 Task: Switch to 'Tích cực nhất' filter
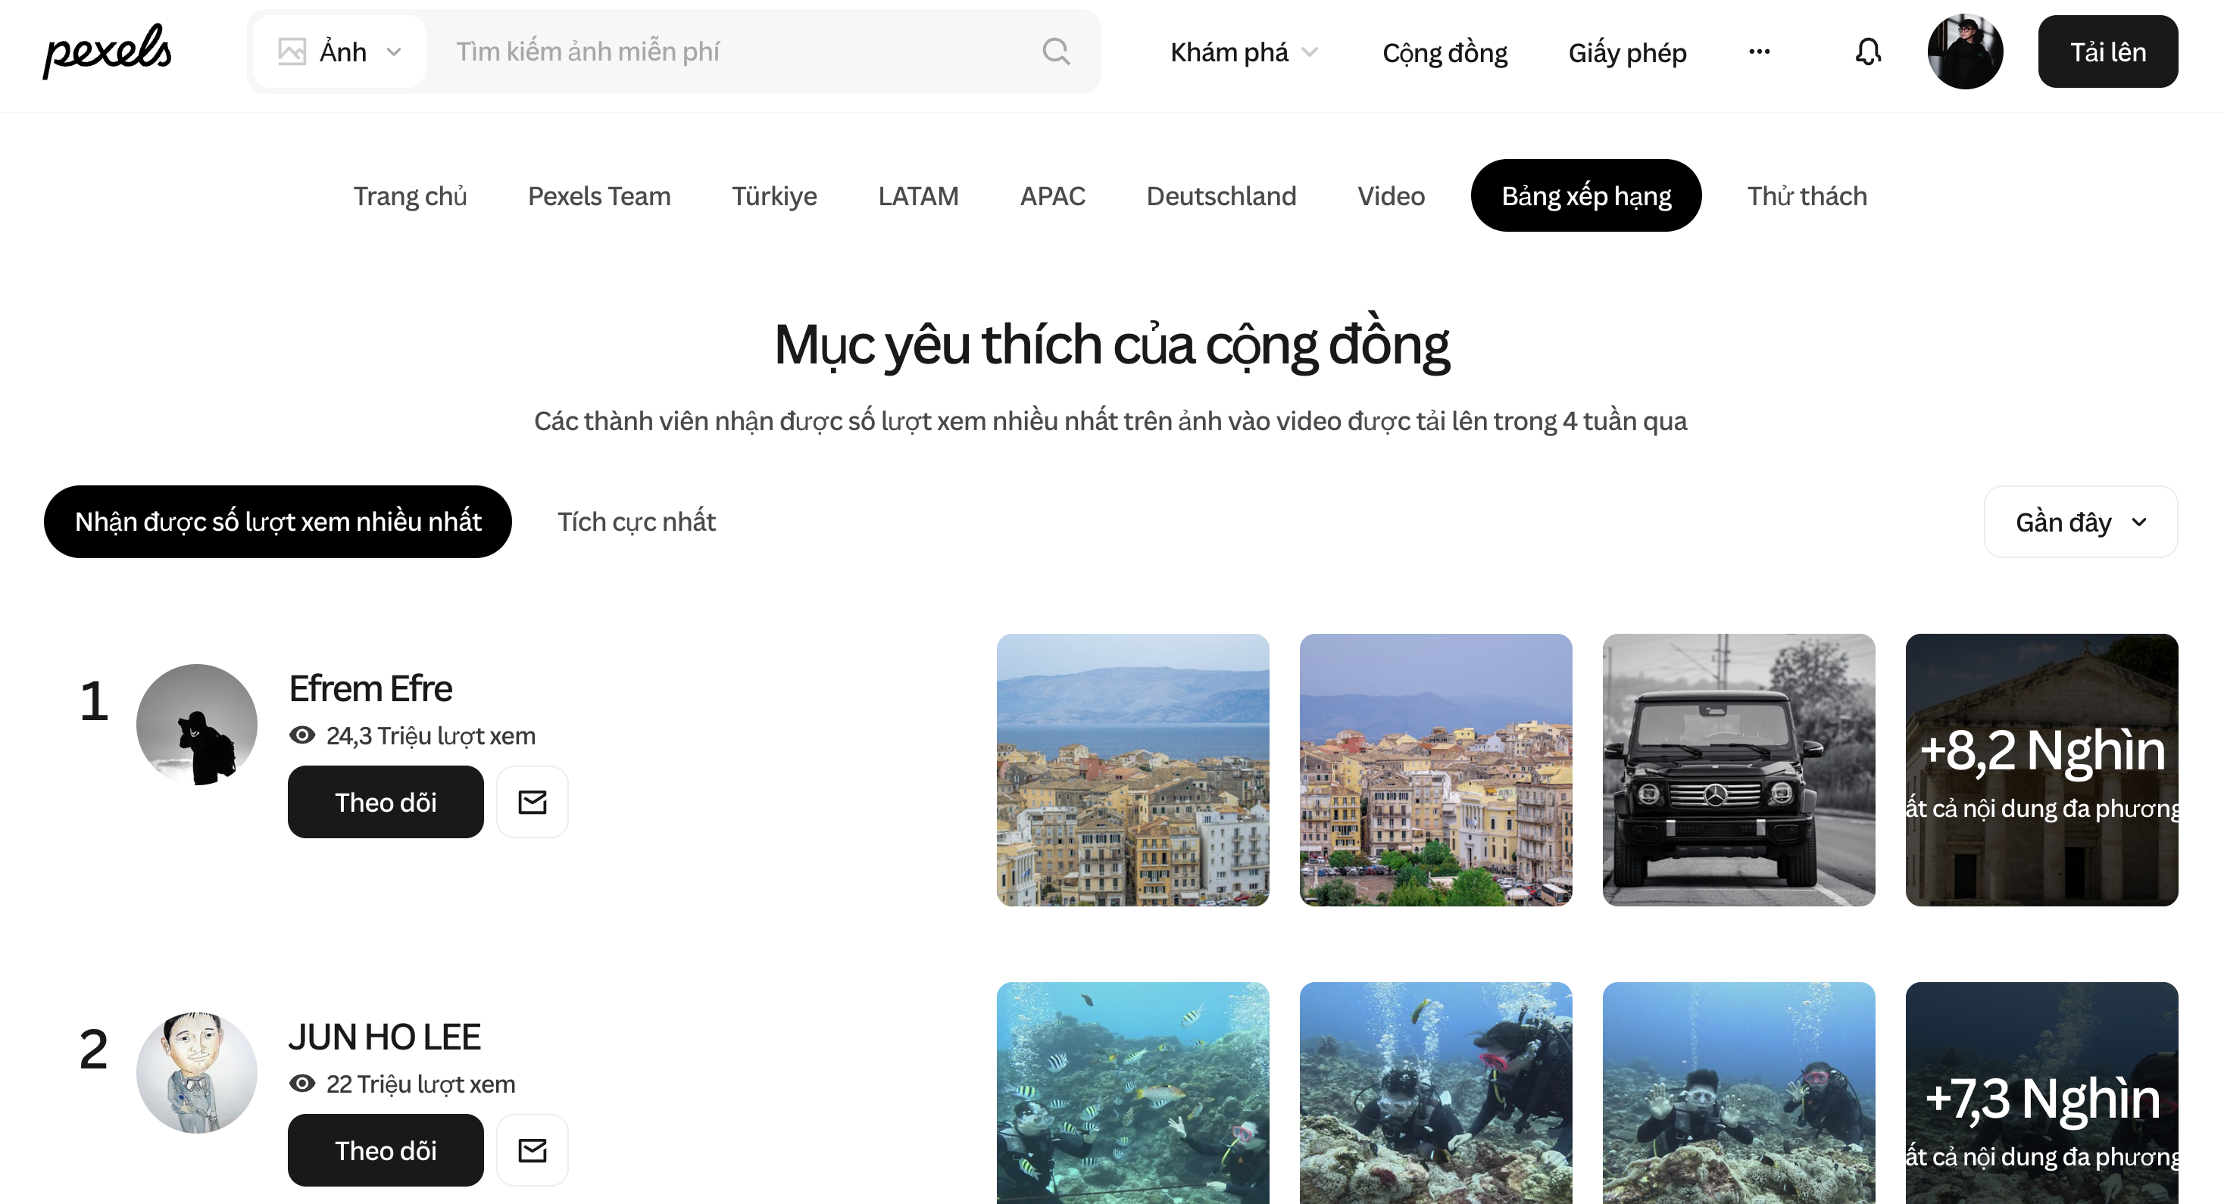click(x=636, y=521)
